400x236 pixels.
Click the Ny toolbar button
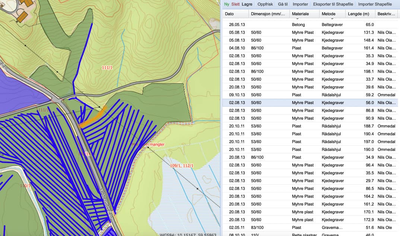(226, 4)
